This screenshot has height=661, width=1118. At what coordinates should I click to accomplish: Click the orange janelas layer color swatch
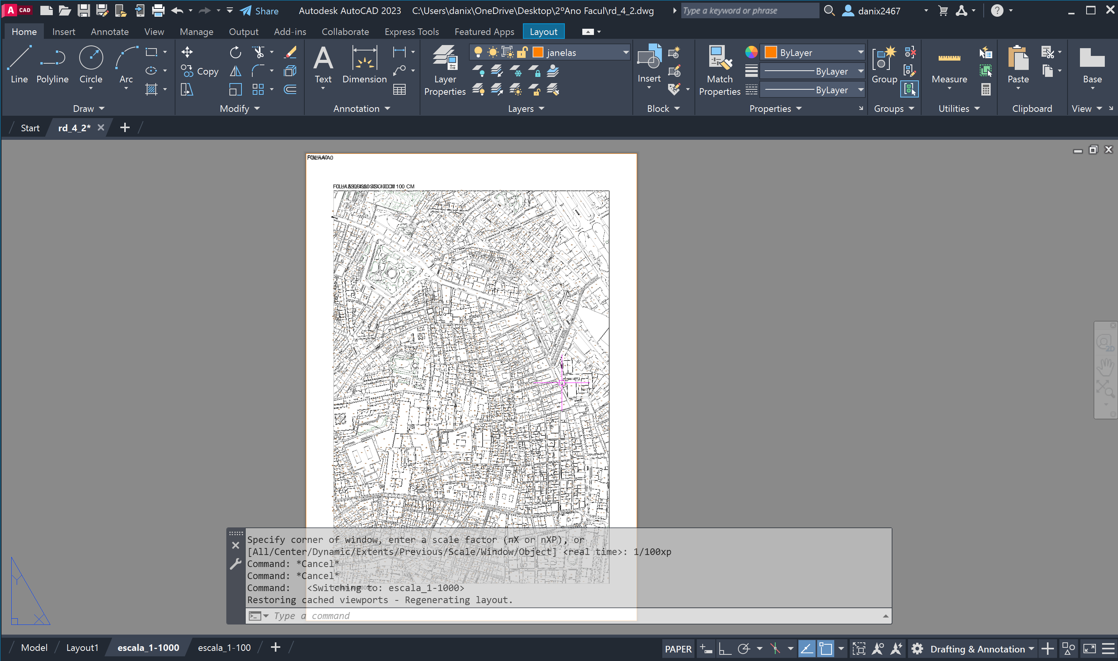pyautogui.click(x=538, y=52)
